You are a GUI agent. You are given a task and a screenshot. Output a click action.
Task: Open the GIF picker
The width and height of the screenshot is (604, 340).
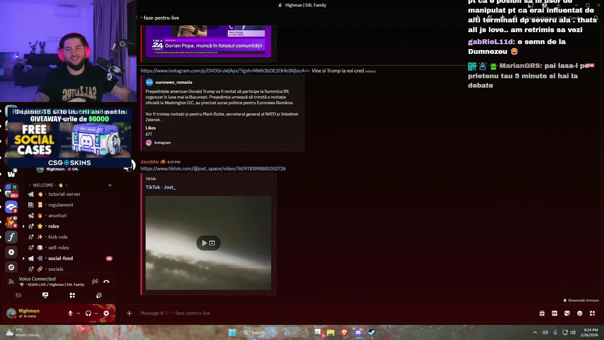(x=554, y=313)
